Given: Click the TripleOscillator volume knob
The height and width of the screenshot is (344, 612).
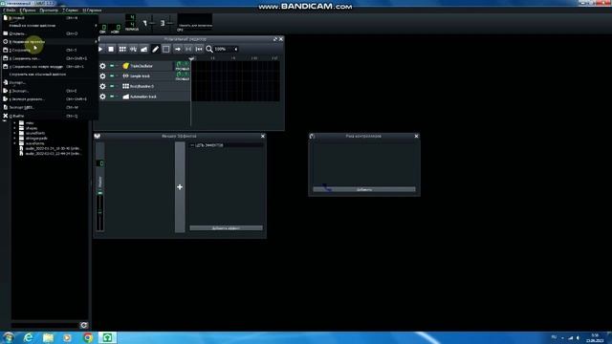Looking at the screenshot, I should 179,64.
